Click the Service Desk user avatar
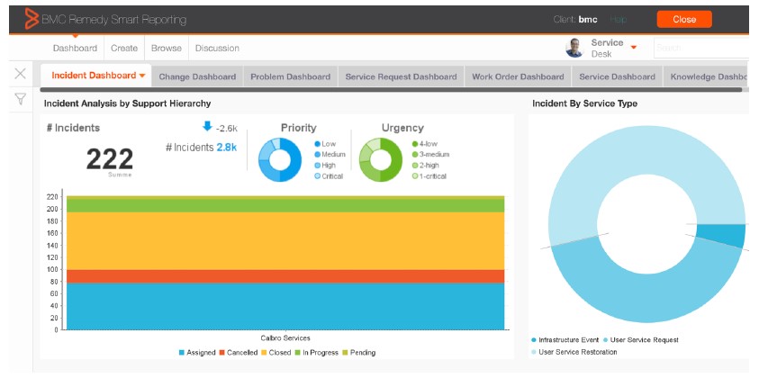 [574, 48]
